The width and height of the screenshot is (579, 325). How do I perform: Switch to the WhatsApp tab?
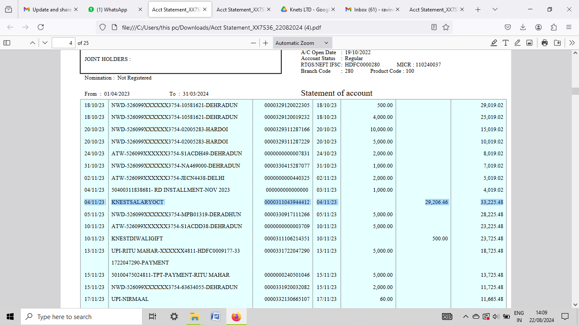click(111, 9)
